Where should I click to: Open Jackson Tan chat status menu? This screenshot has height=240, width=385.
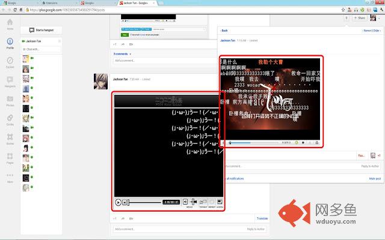coord(59,41)
